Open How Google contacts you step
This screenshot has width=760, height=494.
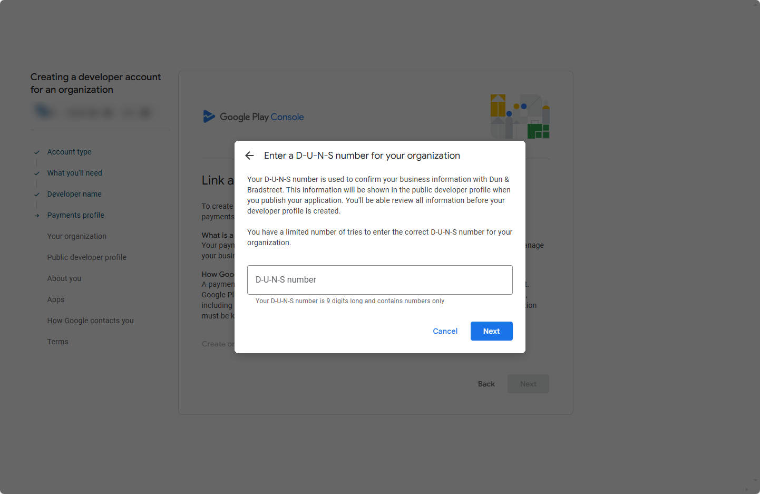click(90, 321)
